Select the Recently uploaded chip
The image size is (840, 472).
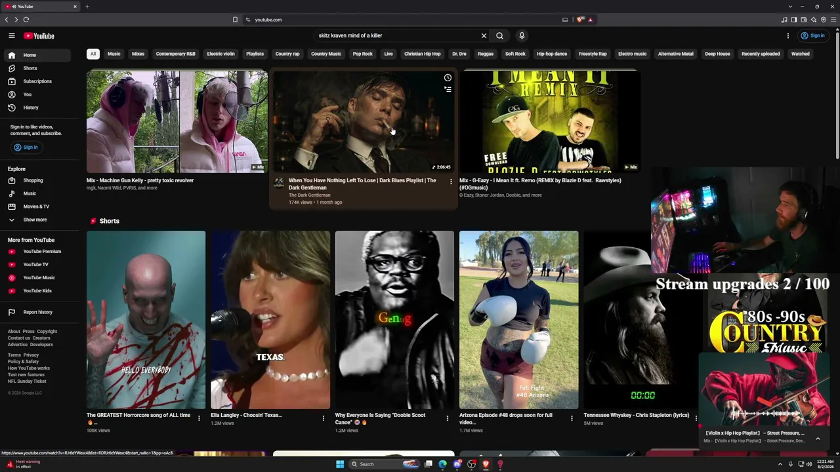(x=761, y=54)
